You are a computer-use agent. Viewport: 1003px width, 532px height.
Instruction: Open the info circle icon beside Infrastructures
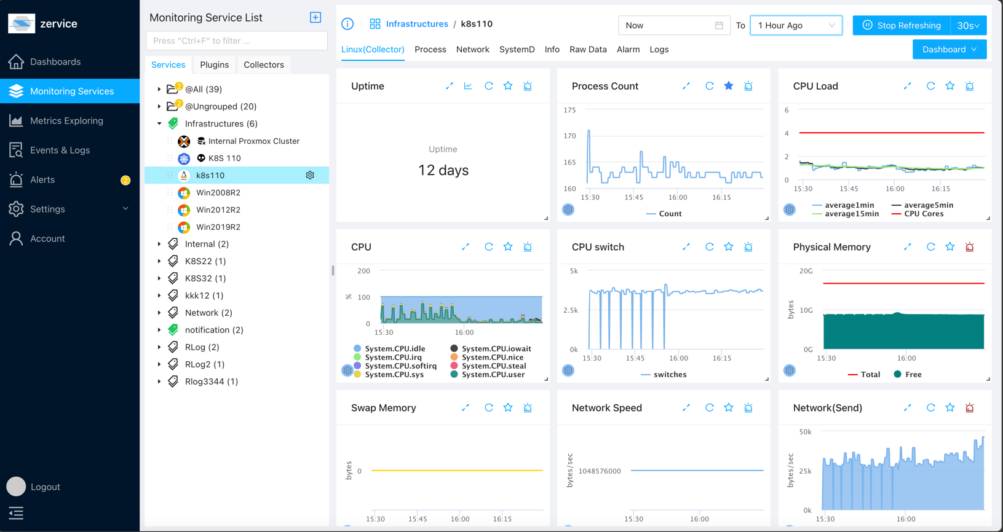(x=347, y=24)
